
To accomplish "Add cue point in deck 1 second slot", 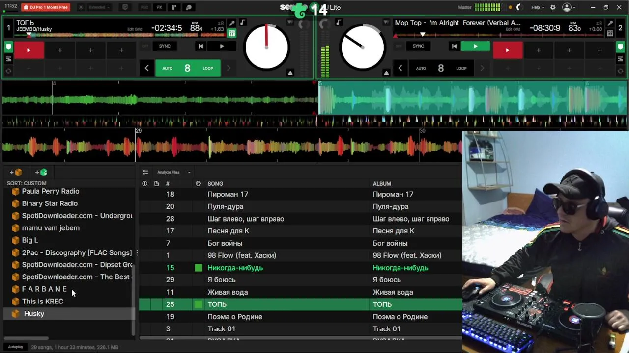I will coord(60,50).
